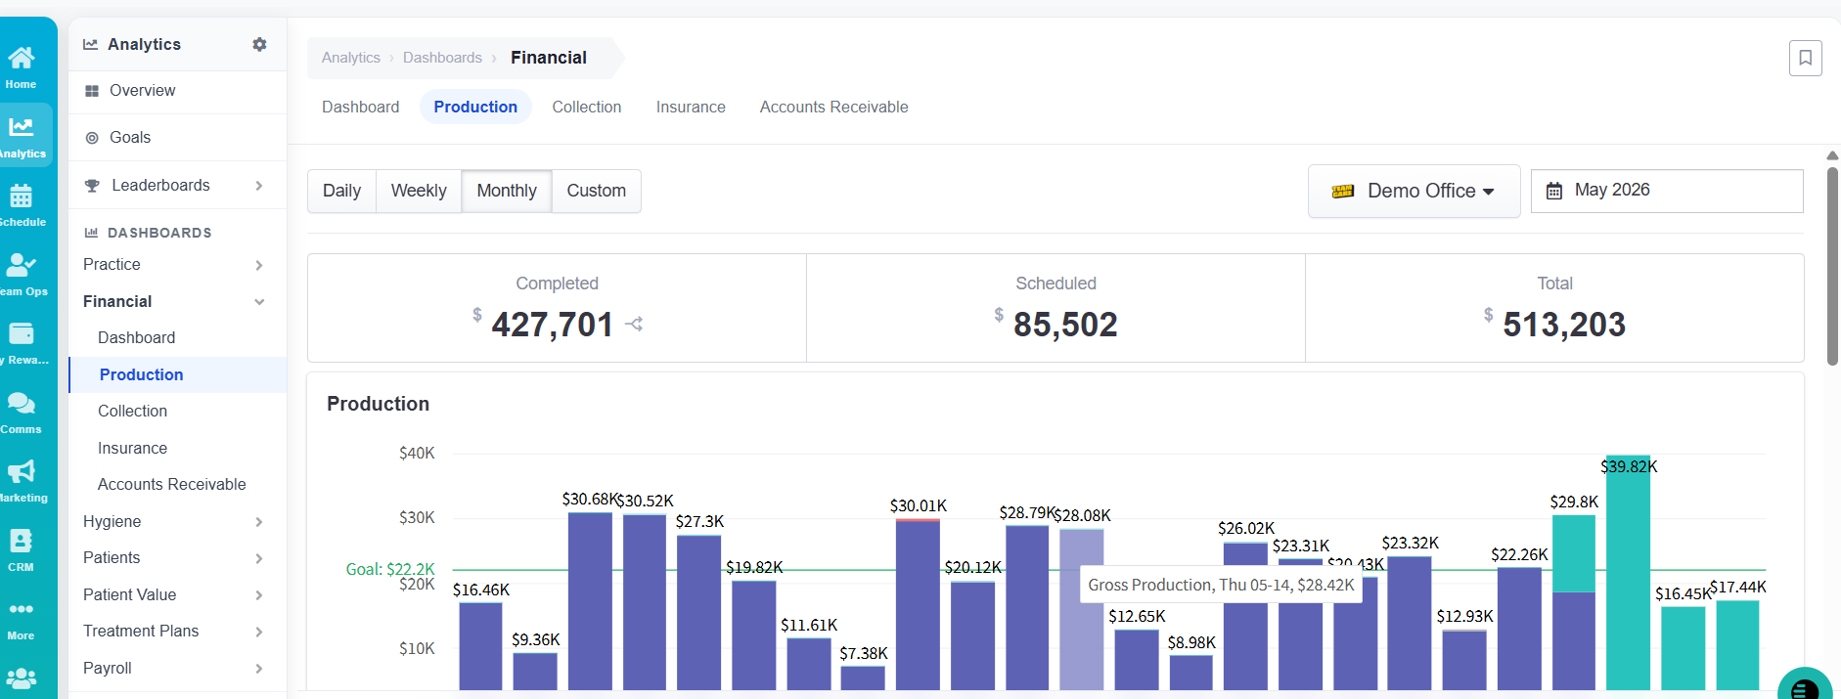Image resolution: width=1841 pixels, height=699 pixels.
Task: Open the Marketing megaphone icon
Action: tap(21, 471)
